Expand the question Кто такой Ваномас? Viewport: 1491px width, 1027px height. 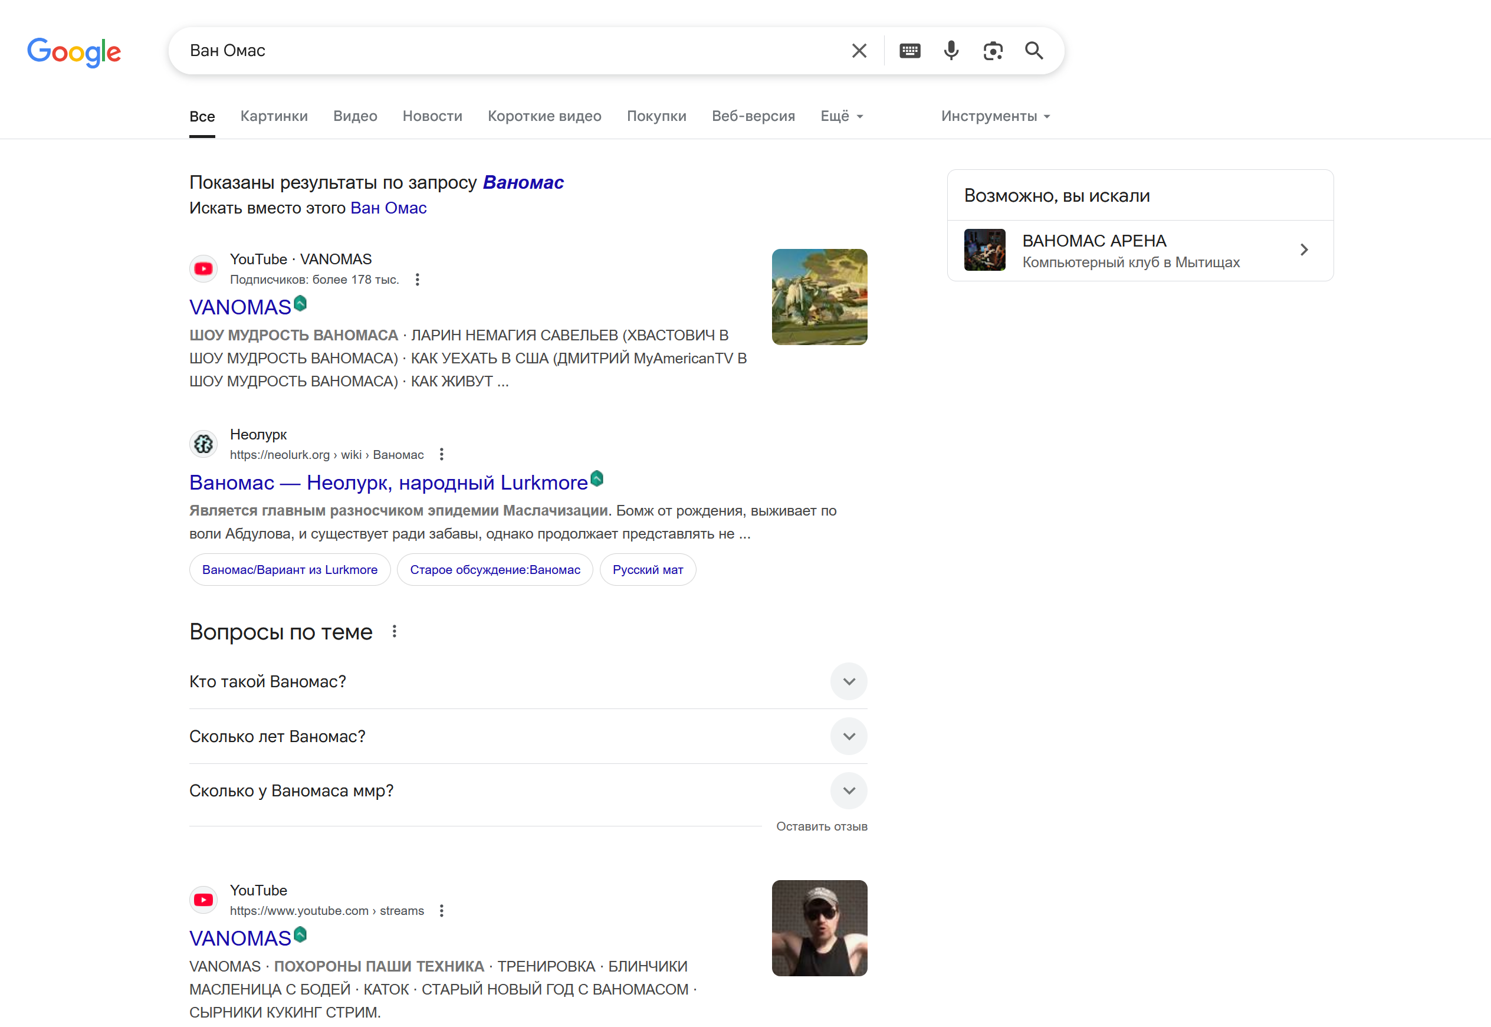coord(528,681)
